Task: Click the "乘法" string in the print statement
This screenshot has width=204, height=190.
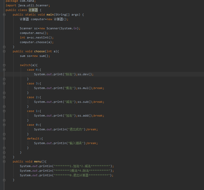Action: coord(69,88)
